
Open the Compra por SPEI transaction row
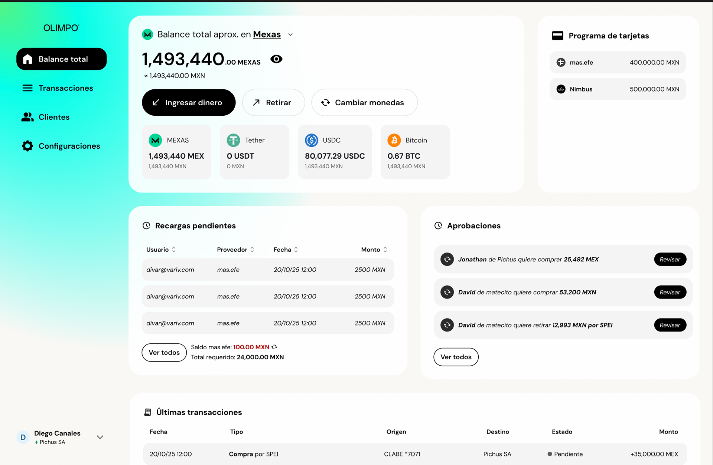point(415,454)
